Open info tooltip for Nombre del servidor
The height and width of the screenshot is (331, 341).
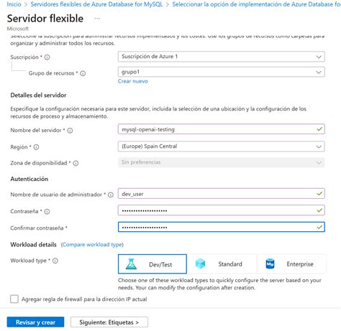[x=70, y=131]
